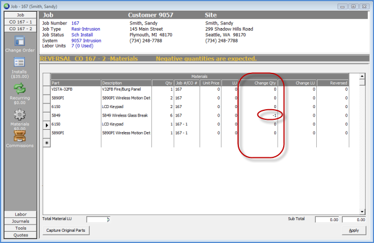
Task: Click the -1 Change Qty cell
Action: point(258,115)
